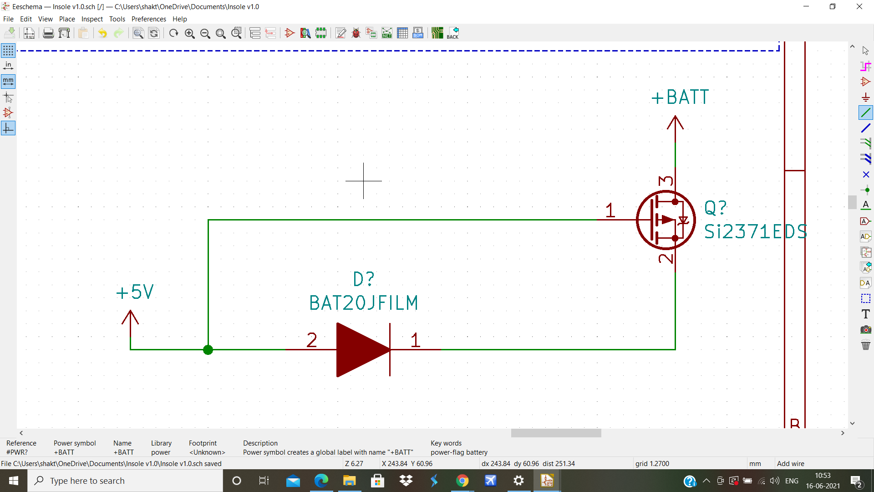874x492 pixels.
Task: Click the horizontal scrollbar thumb
Action: point(556,433)
